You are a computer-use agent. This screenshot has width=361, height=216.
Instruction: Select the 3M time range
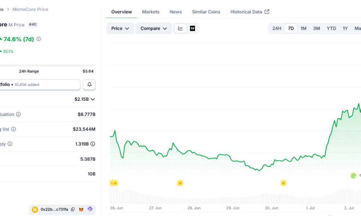[x=317, y=28]
